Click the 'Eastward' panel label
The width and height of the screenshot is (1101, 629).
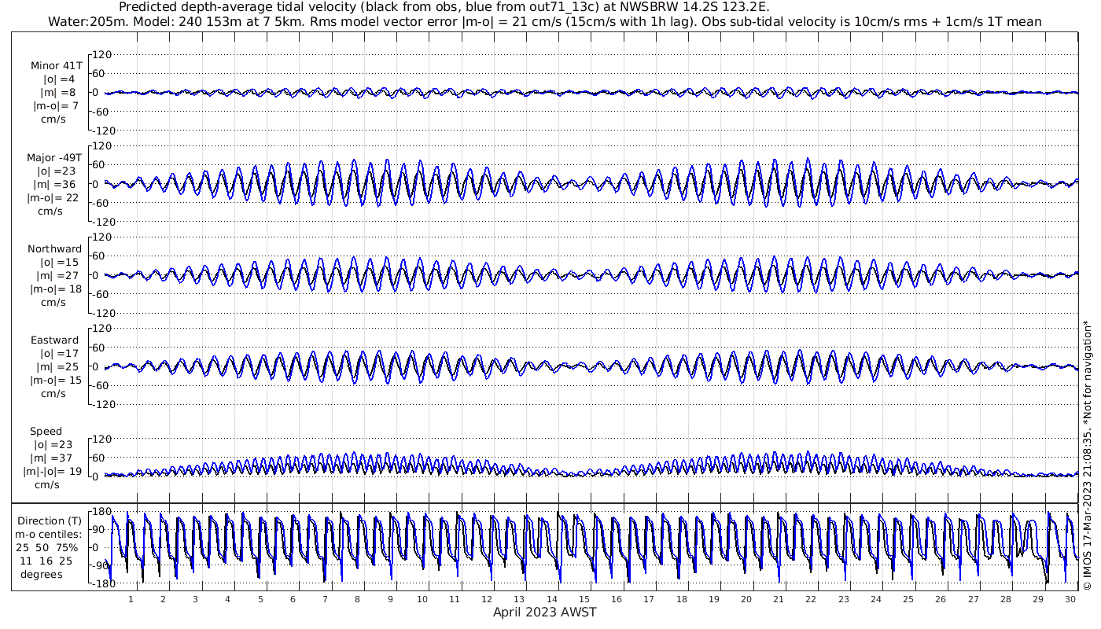[54, 340]
